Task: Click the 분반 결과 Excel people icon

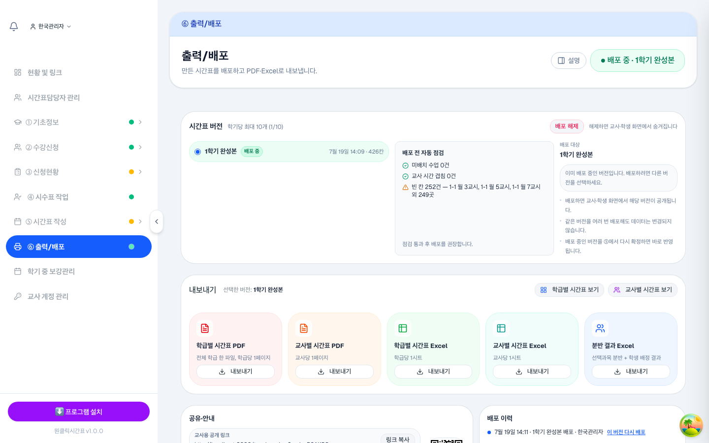Action: [600, 328]
